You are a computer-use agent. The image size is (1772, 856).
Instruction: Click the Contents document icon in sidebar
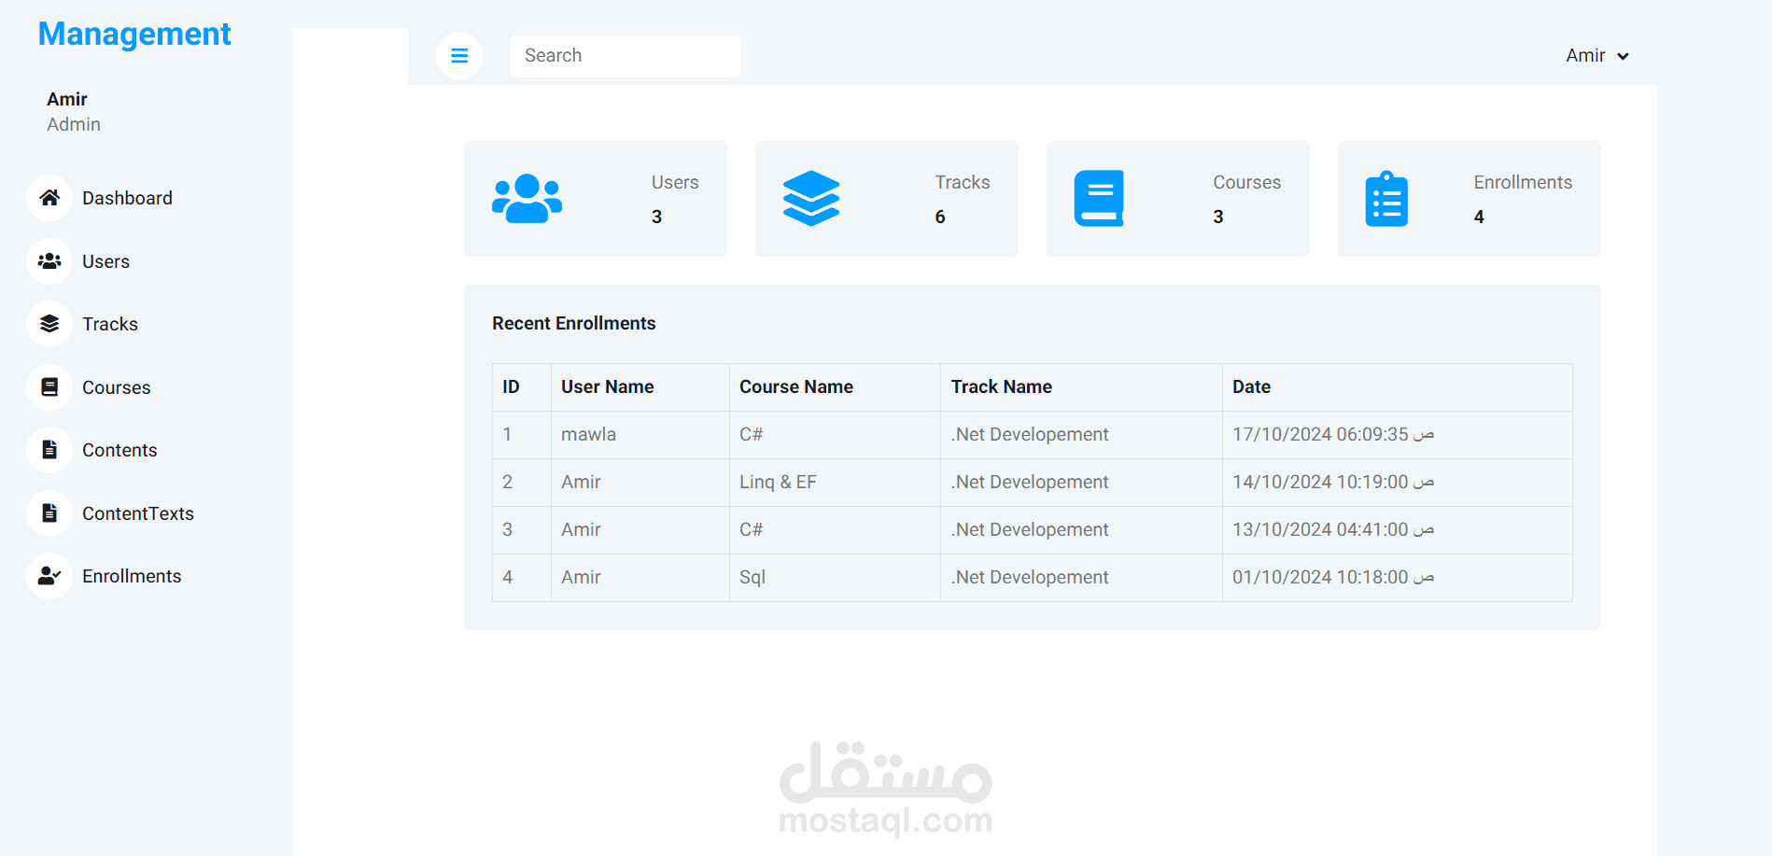[49, 450]
